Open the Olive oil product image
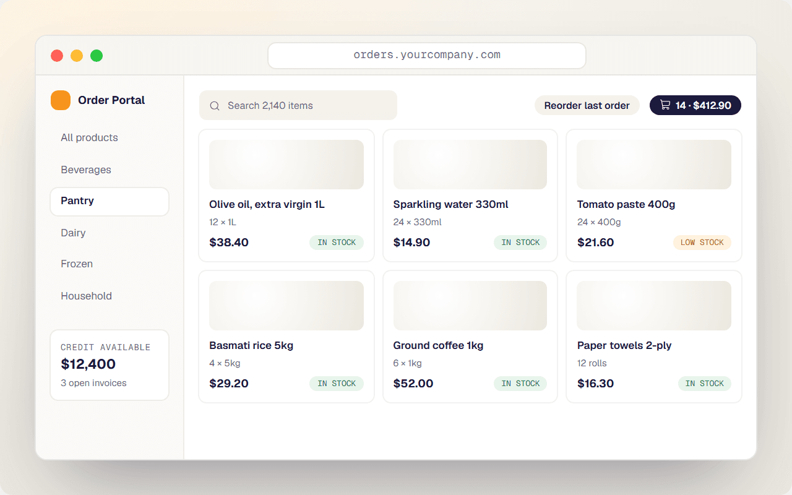 coord(286,165)
